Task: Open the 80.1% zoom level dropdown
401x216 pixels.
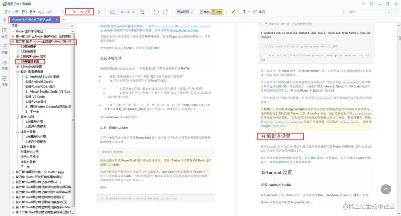Action: tap(127, 12)
